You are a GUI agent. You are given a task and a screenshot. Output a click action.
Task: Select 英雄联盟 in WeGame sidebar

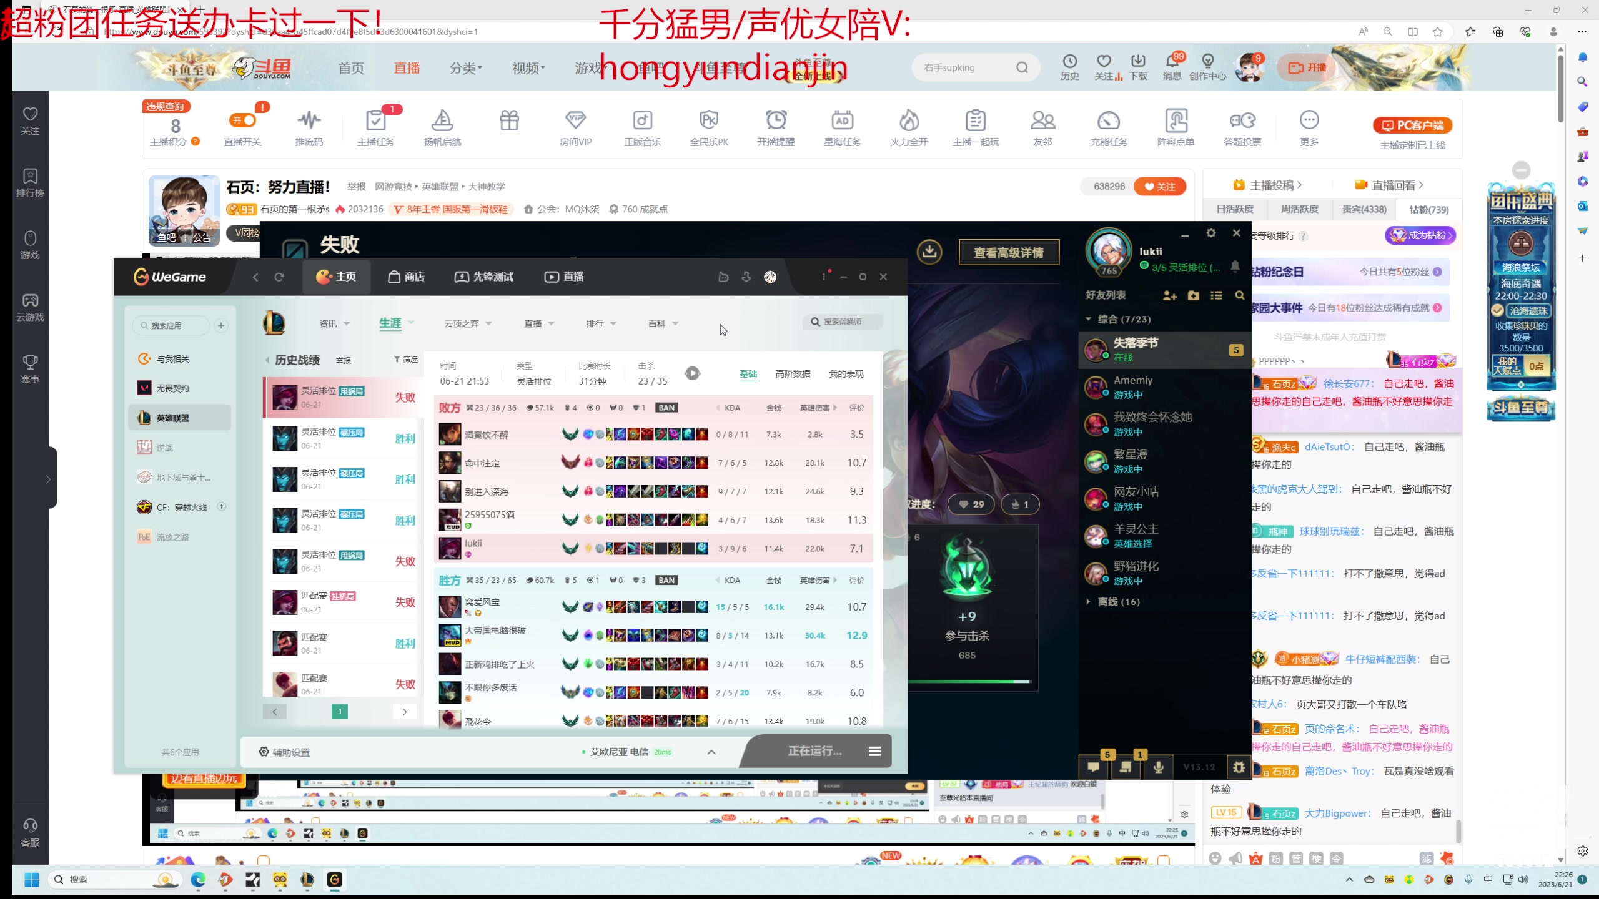pos(180,418)
